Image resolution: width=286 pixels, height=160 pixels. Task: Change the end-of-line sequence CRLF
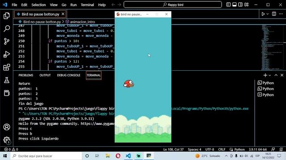point(222,149)
